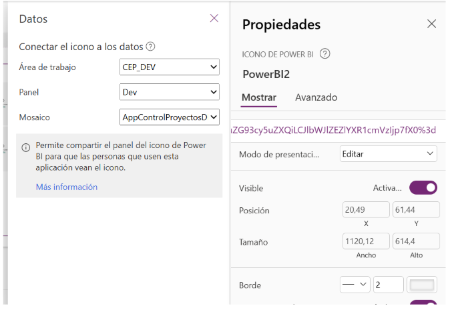The width and height of the screenshot is (450, 314).
Task: Switch to the Mostrar tab
Action: (x=259, y=97)
